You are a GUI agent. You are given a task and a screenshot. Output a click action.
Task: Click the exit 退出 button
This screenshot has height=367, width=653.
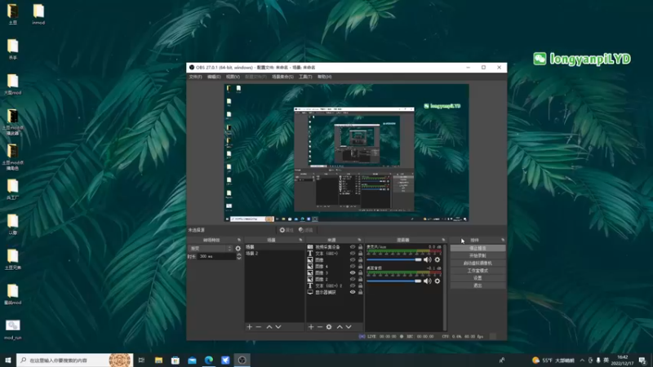[x=478, y=285]
